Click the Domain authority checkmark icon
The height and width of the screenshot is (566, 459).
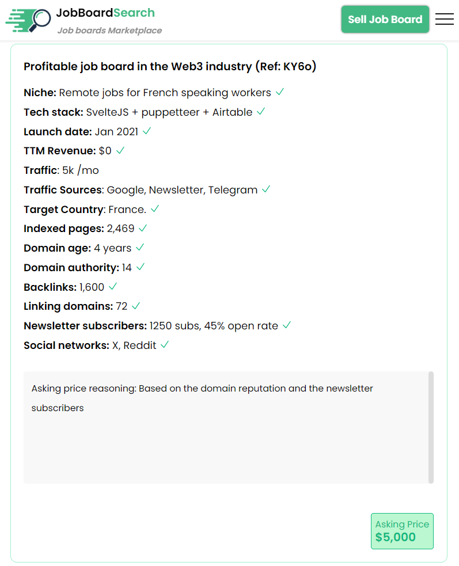coord(141,267)
